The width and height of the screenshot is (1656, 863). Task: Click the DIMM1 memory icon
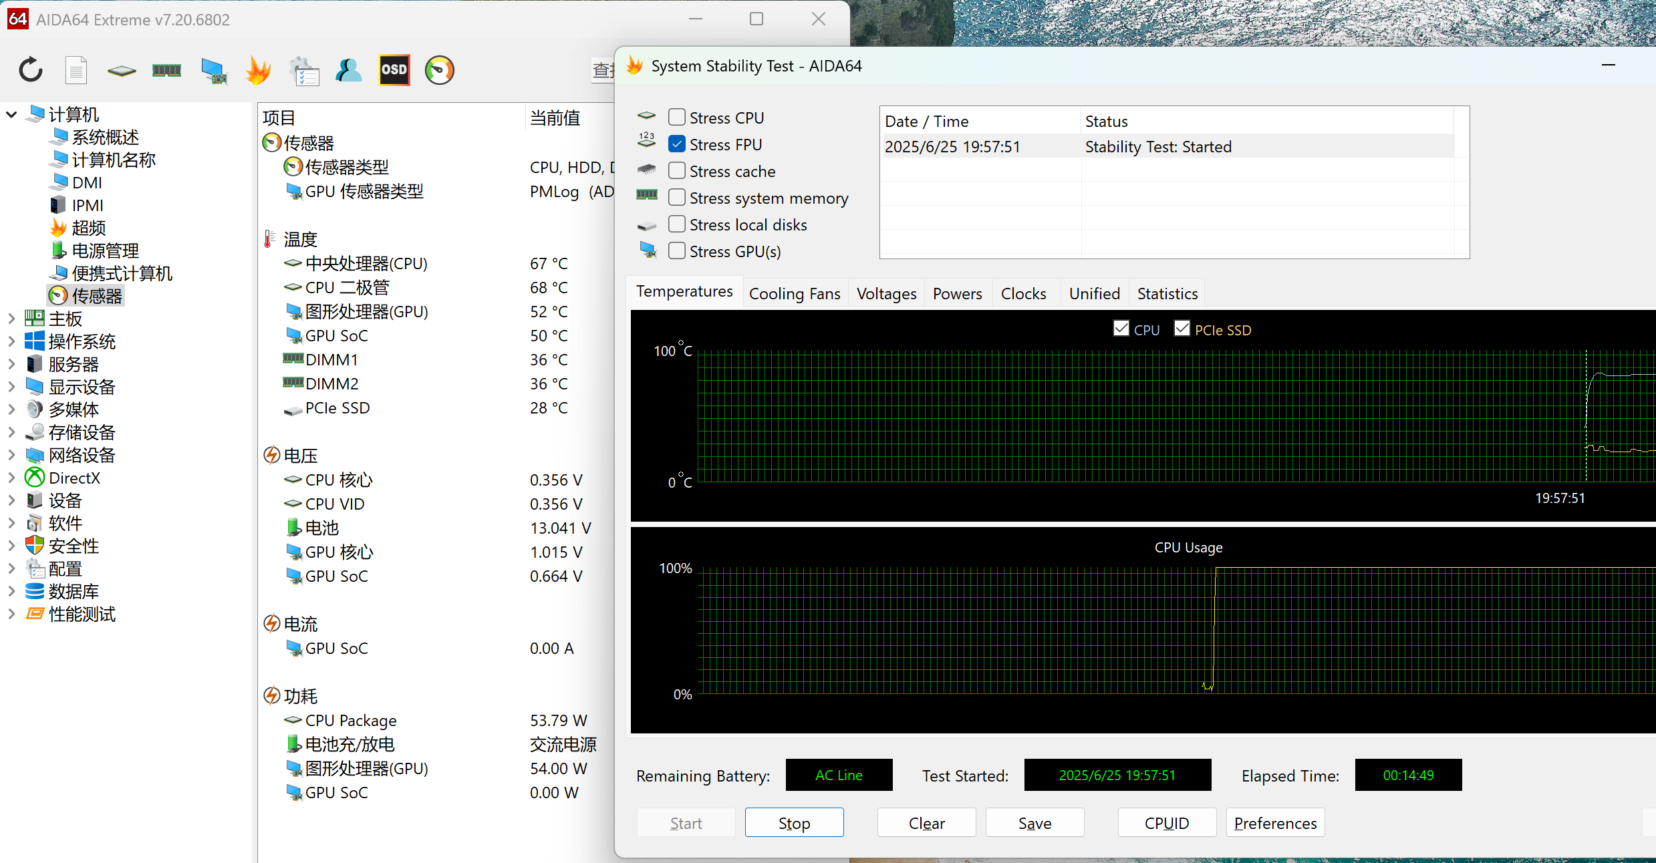tap(293, 359)
